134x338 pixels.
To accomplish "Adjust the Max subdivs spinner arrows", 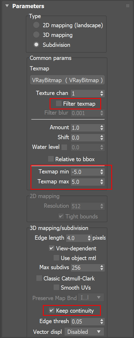I will (x=102, y=268).
